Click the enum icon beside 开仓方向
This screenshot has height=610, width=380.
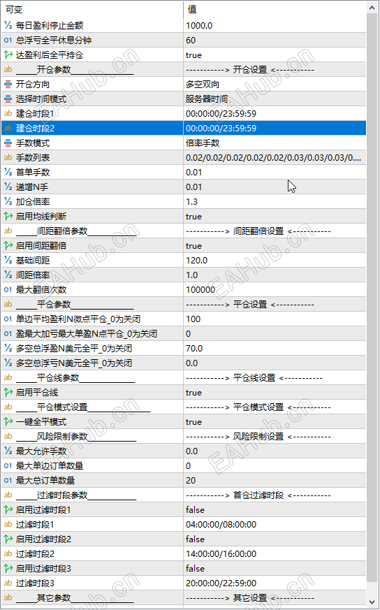(8, 84)
